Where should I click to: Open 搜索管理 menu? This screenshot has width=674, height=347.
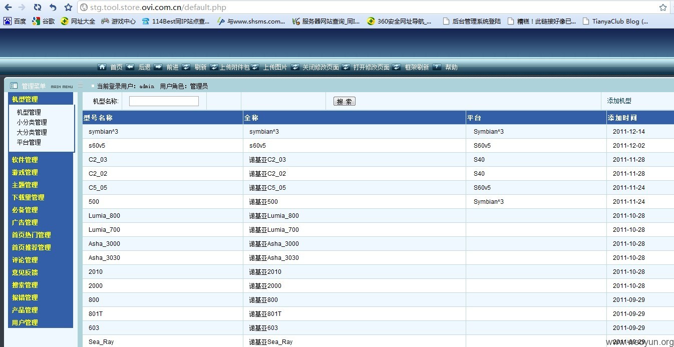(41, 285)
